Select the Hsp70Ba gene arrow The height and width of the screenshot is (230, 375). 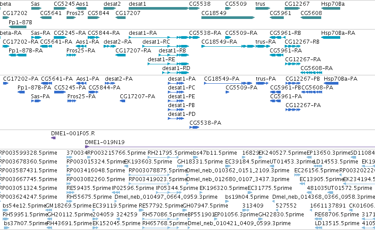point(330,8)
